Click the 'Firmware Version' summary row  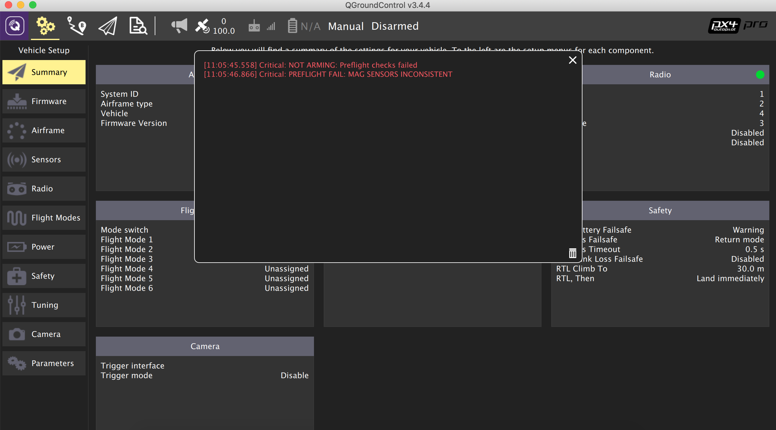click(x=134, y=123)
